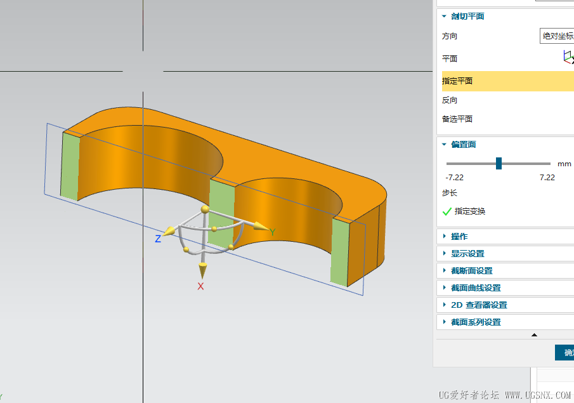Collapse dialog with bottom up-arrow
This screenshot has height=403, width=574.
coord(534,335)
